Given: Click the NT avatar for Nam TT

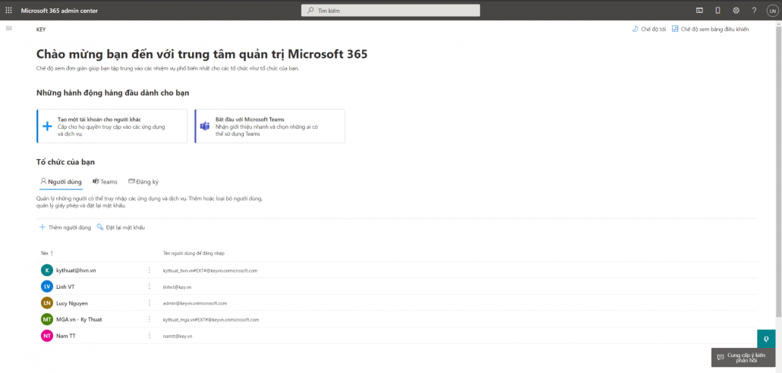Looking at the screenshot, I should click(47, 336).
